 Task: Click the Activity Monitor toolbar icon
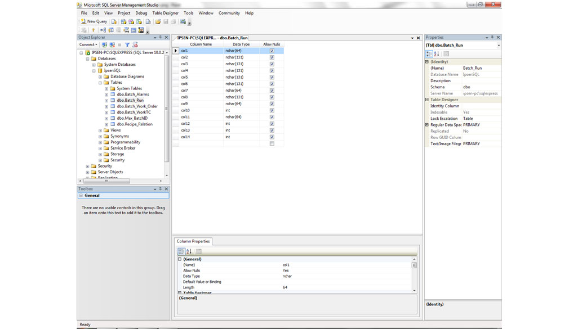coord(183,21)
